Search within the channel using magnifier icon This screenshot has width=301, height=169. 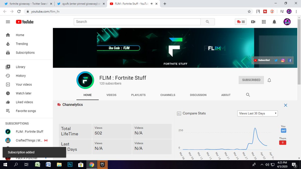click(248, 95)
